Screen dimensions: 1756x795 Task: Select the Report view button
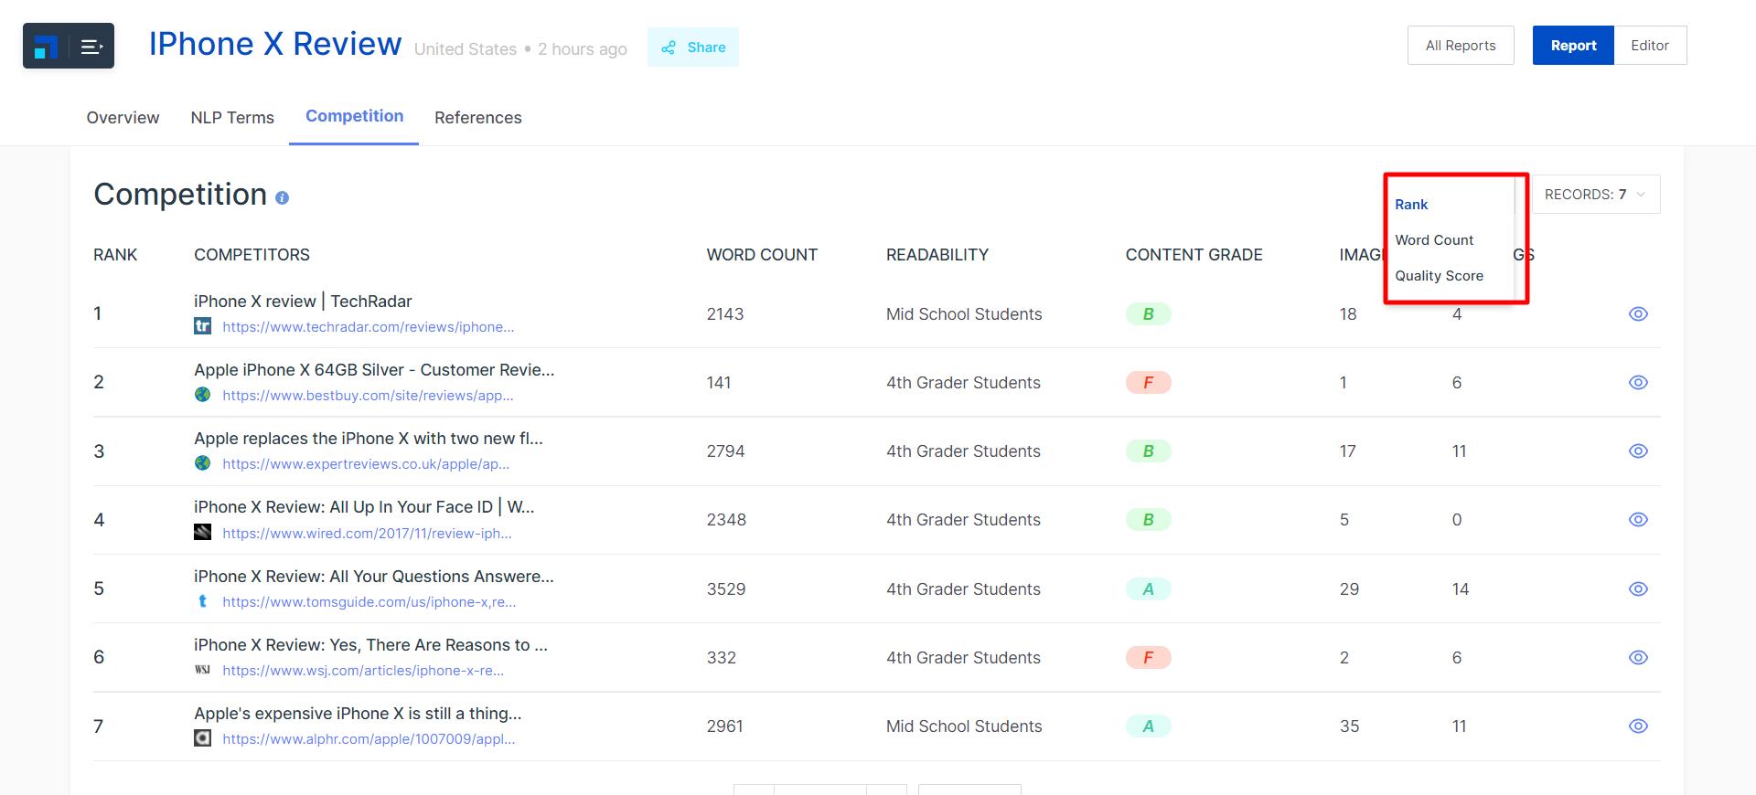pyautogui.click(x=1573, y=46)
